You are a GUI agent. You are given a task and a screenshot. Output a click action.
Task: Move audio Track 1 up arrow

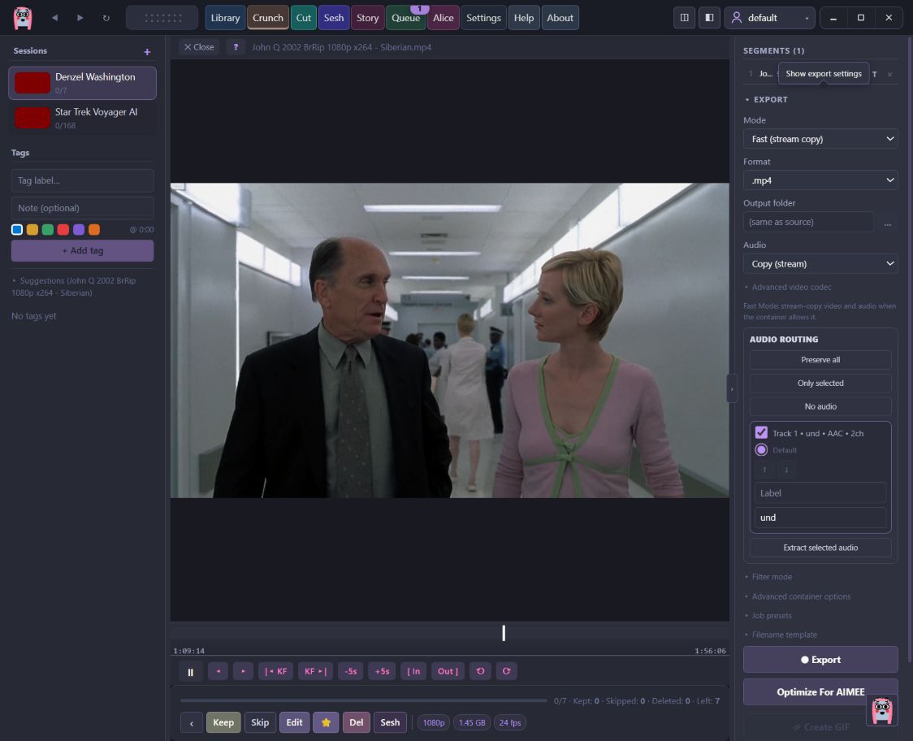click(764, 470)
